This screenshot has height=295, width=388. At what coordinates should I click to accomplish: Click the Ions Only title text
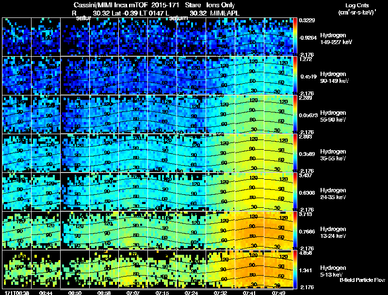pos(221,5)
